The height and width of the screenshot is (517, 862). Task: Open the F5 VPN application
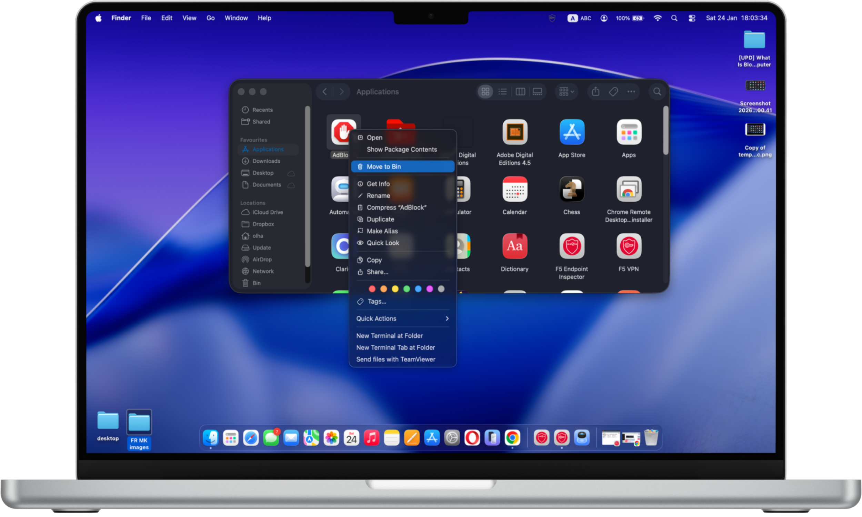coord(629,246)
